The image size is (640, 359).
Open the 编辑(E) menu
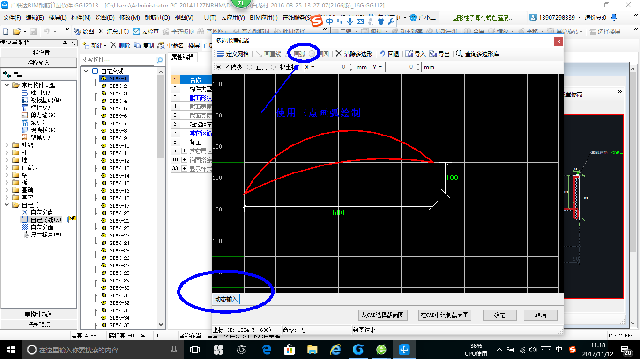35,18
